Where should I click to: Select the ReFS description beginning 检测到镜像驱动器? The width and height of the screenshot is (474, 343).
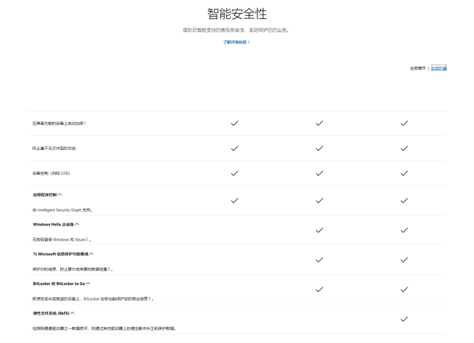click(105, 329)
